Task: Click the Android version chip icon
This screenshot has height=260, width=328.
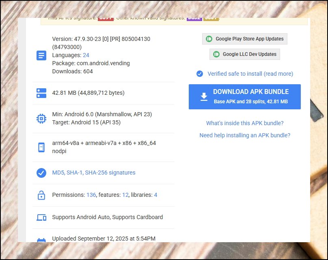Action: [x=41, y=119]
